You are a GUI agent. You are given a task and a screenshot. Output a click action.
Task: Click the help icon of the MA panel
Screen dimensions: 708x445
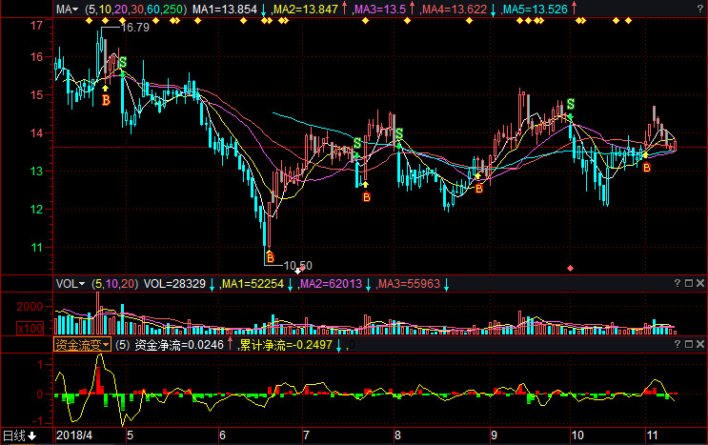700,9
